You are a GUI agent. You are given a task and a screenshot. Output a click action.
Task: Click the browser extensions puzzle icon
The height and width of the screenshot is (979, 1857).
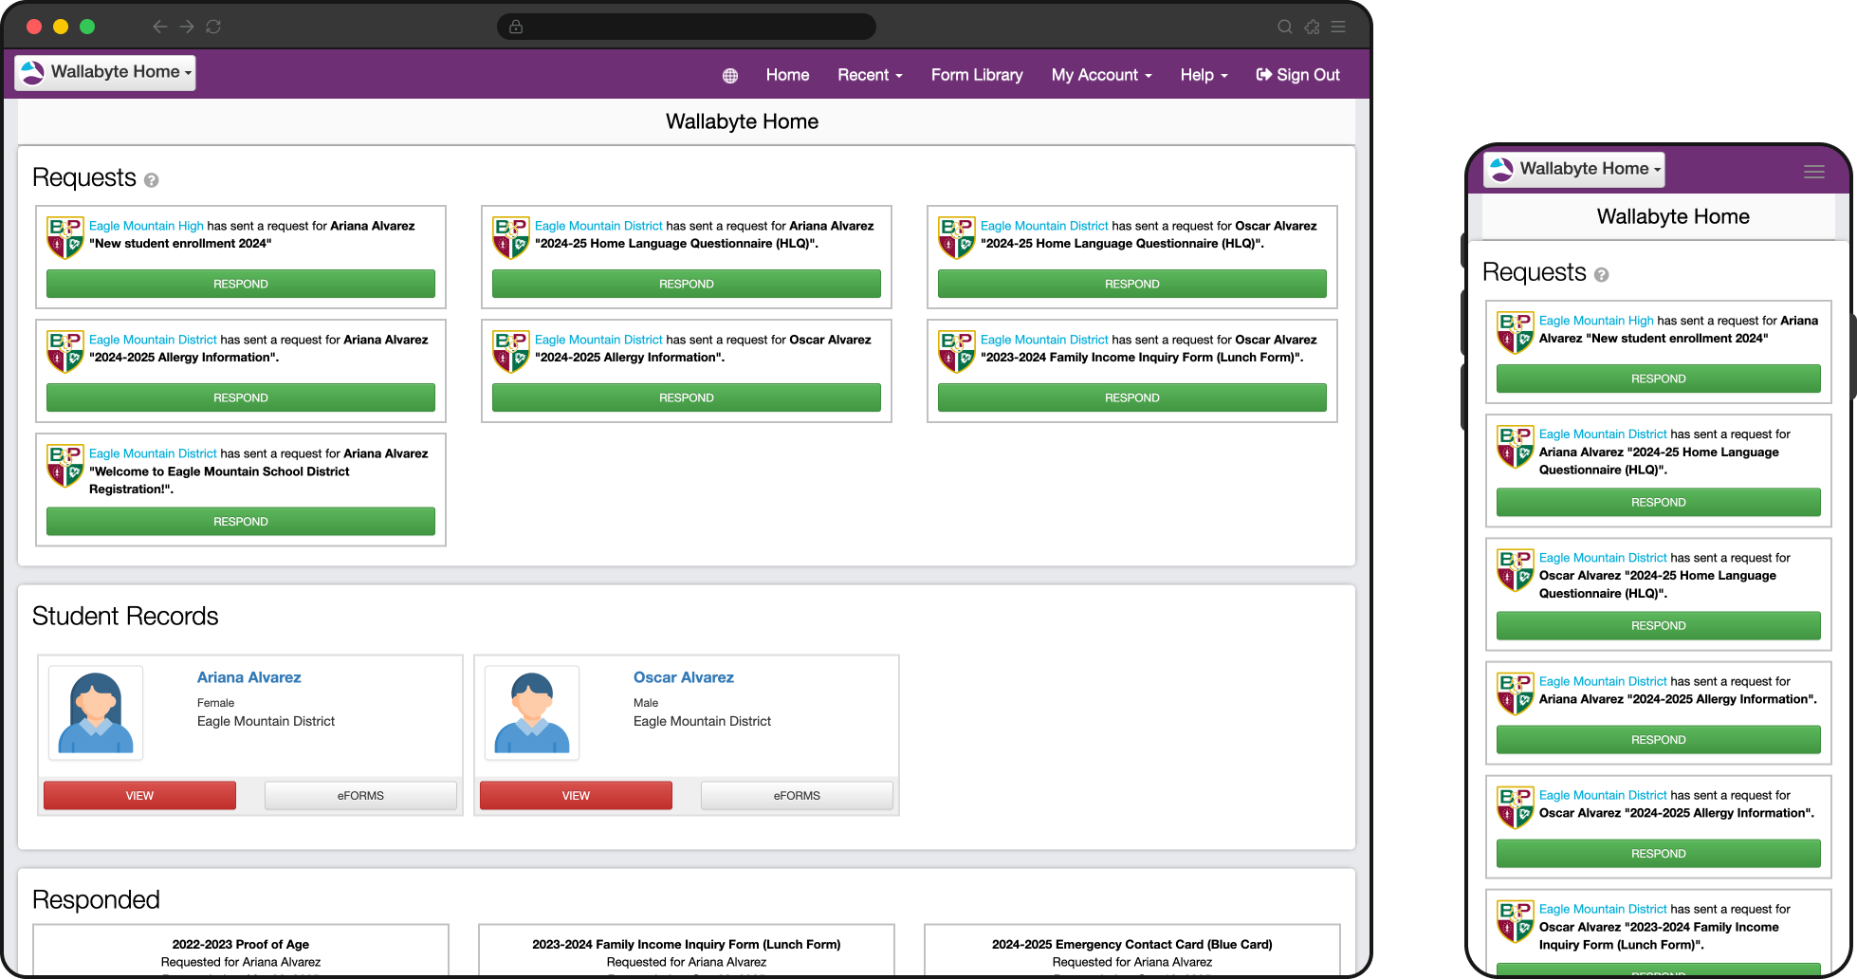click(1312, 27)
